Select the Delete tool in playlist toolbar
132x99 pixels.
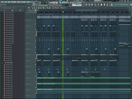37,8
